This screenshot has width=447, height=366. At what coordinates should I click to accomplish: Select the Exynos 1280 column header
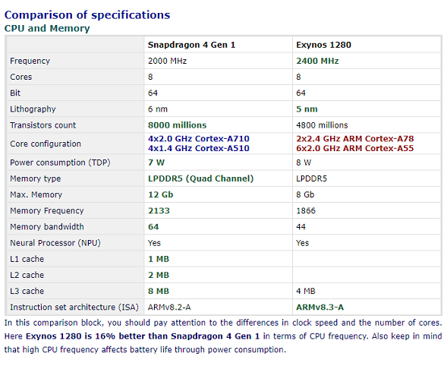tap(323, 45)
